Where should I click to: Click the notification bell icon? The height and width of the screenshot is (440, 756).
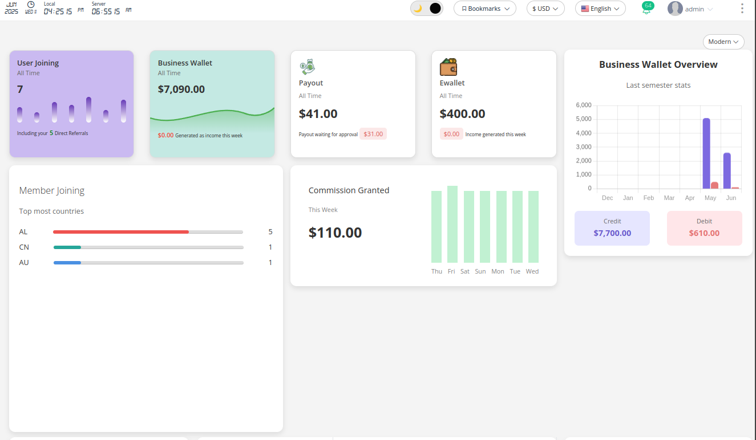(x=646, y=10)
